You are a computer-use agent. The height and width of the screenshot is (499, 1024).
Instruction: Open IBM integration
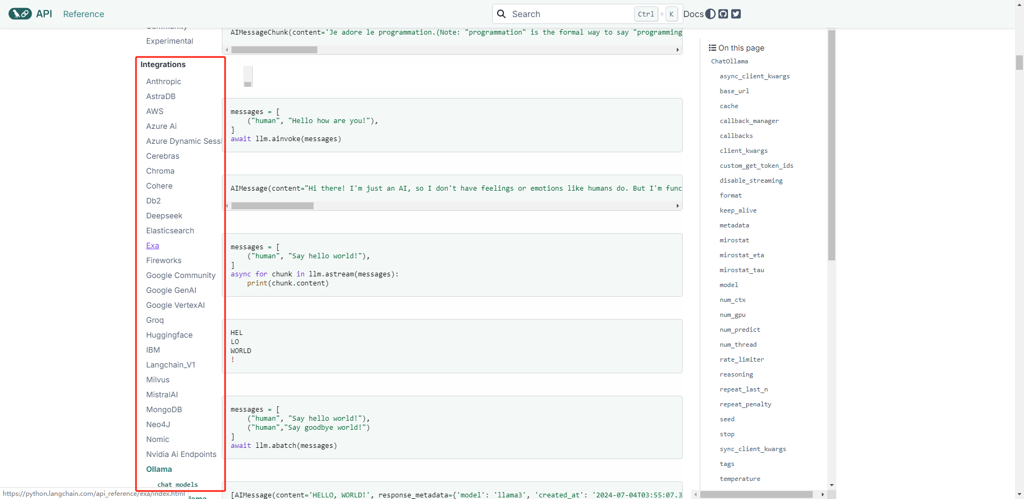click(153, 350)
